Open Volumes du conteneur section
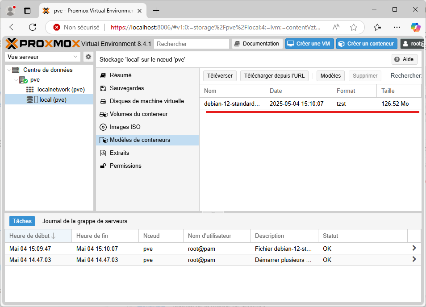The height and width of the screenshot is (307, 426). pos(147,114)
